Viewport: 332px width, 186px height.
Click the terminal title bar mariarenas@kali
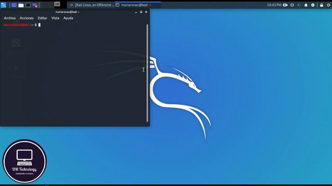tap(67, 12)
